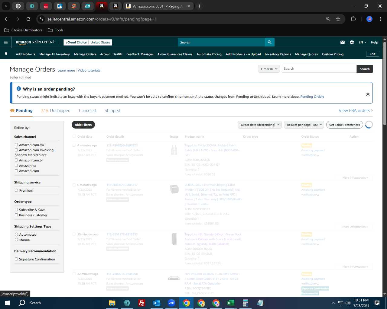Click the bookmark flag icon in nav bar
This screenshot has height=309, width=387.
[x=6, y=54]
